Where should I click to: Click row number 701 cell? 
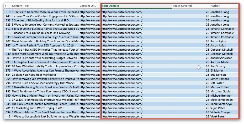coord(7,108)
